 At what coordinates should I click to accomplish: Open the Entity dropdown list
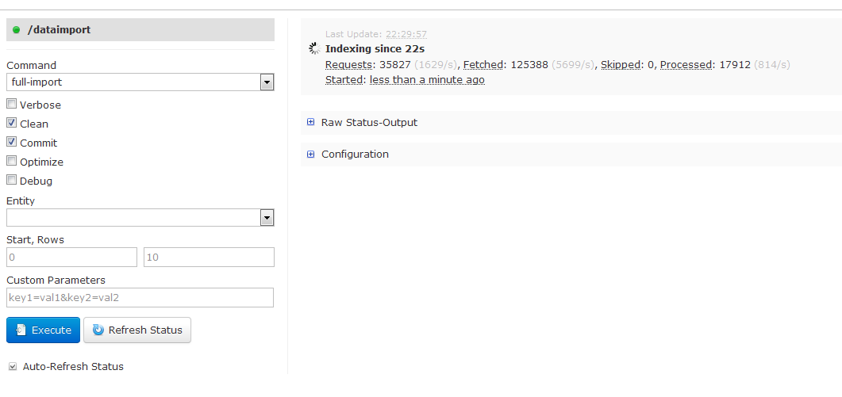pos(140,218)
